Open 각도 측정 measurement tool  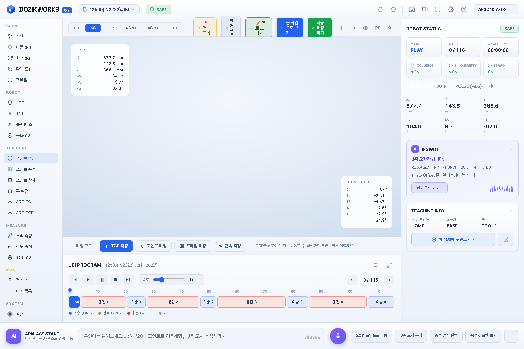31,246
